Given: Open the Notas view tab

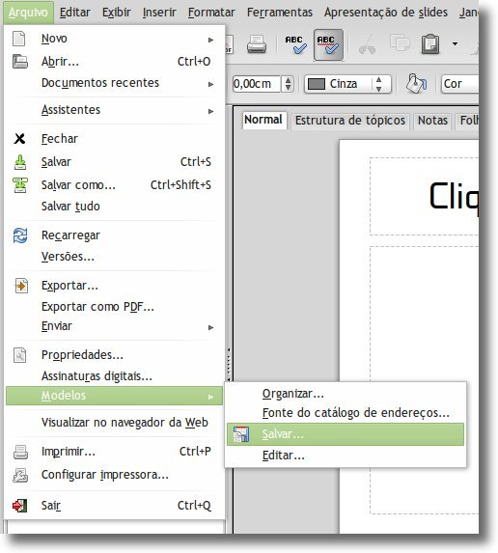Looking at the screenshot, I should (432, 121).
